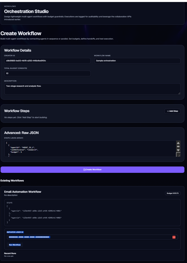The height and width of the screenshot is (263, 187).
Task: Click the Total Budget credits field
Action: click(x=47, y=73)
